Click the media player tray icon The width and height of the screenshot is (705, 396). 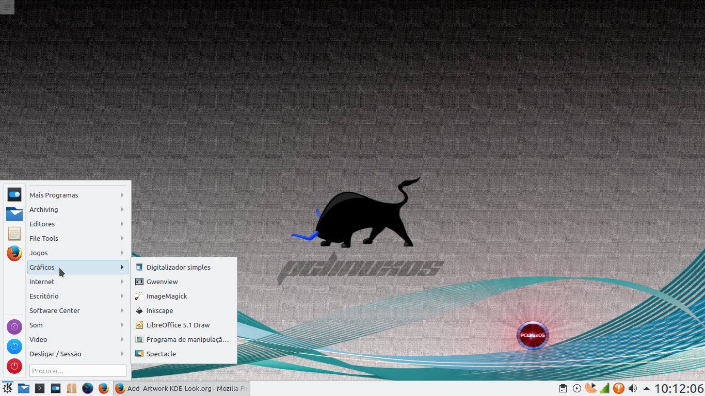tap(577, 388)
